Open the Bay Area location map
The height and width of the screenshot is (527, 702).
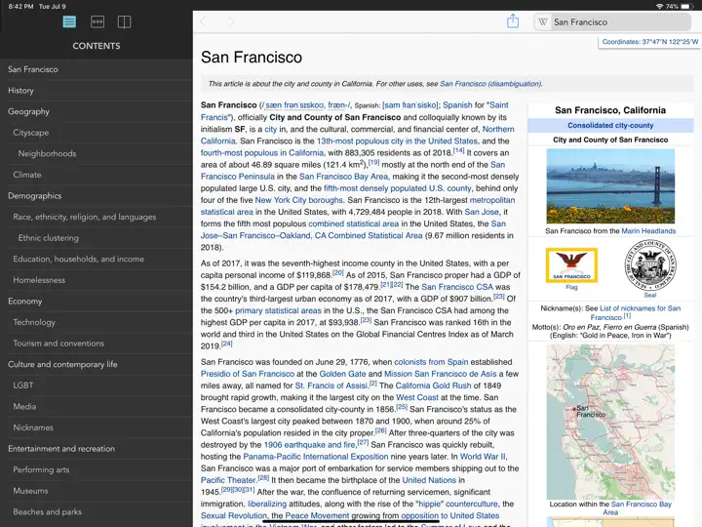click(x=610, y=422)
